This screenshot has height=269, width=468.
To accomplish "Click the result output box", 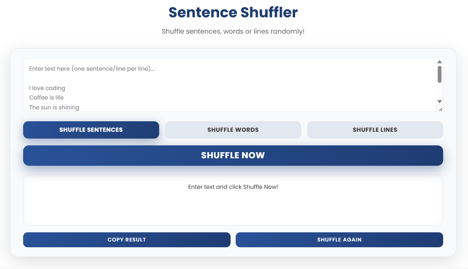I will click(x=233, y=200).
